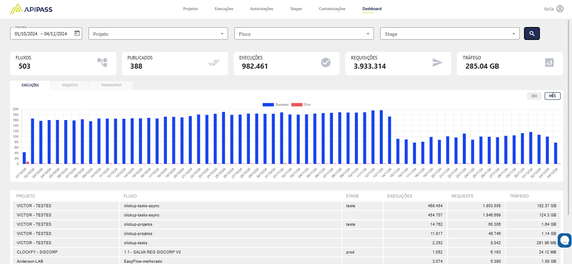Open the user profile avatar icon
This screenshot has height=264, width=572.
tap(560, 9)
